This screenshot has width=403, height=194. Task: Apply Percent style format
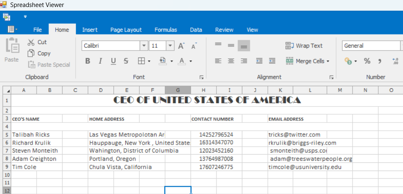tap(367, 61)
